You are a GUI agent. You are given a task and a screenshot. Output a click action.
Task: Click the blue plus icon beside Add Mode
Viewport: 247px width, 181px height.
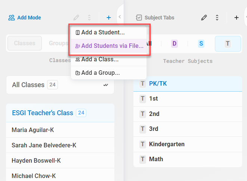(x=109, y=18)
